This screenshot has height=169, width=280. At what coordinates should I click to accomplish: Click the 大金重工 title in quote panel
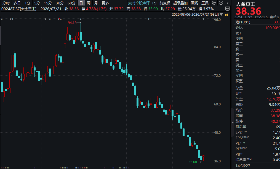click(x=245, y=4)
